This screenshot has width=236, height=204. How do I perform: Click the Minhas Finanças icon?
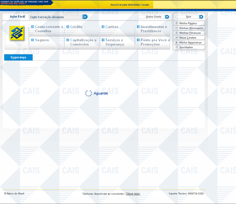click(x=176, y=33)
